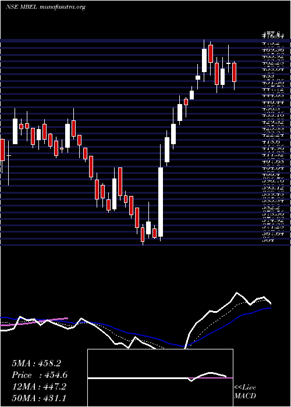
Task: Click the '382.2' price axis label
Action: pyautogui.click(x=271, y=208)
